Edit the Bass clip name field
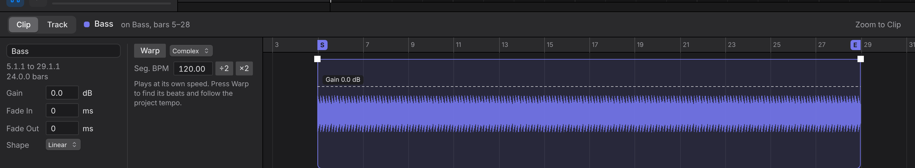The height and width of the screenshot is (168, 915). click(63, 51)
